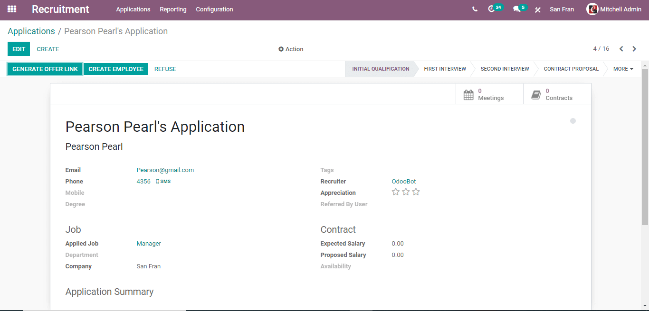This screenshot has height=311, width=649.
Task: Click the phone call icon
Action: click(x=475, y=9)
